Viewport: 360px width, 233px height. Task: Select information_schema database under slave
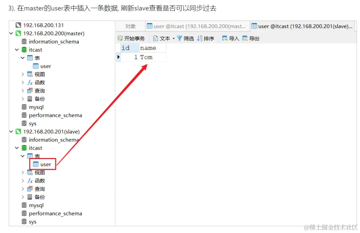50,140
